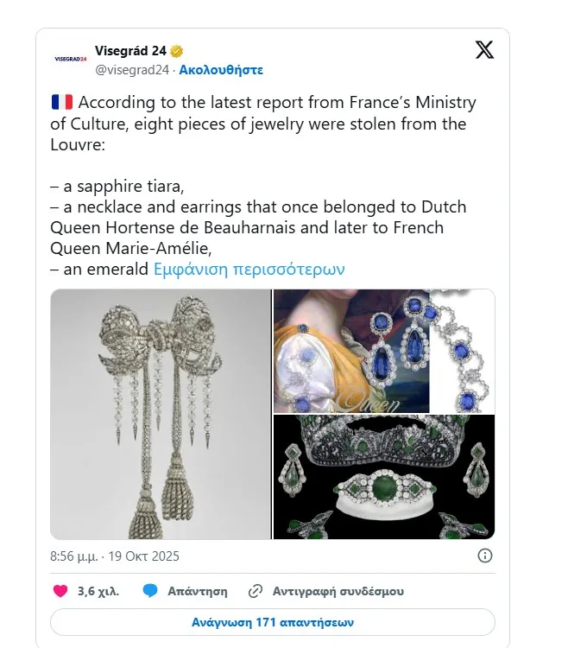Click the gold verified badge

pos(177,51)
